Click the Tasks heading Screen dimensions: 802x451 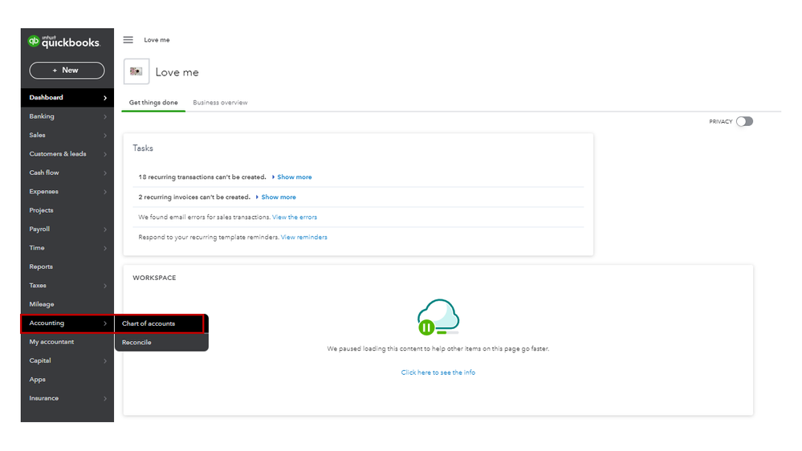[x=143, y=148]
